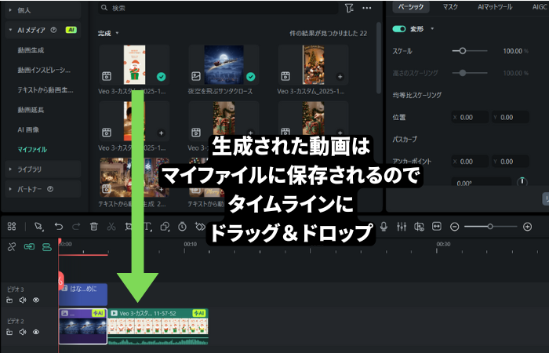Viewport: 549px width, 353px height.
Task: Open the crop tool in timeline toolbar
Action: [129, 227]
